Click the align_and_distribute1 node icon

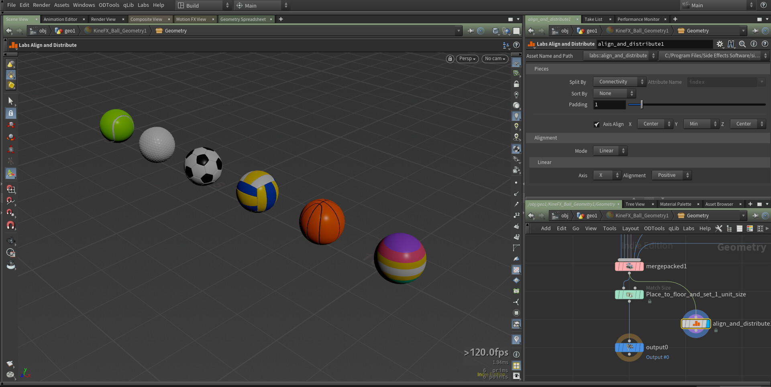point(696,324)
